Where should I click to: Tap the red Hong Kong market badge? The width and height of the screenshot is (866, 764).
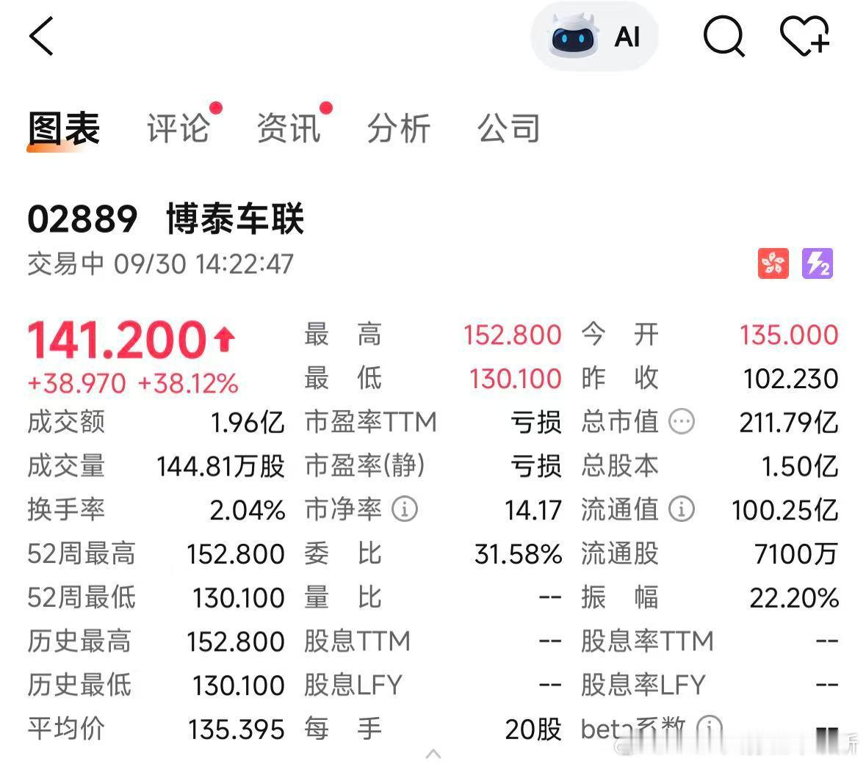(773, 263)
